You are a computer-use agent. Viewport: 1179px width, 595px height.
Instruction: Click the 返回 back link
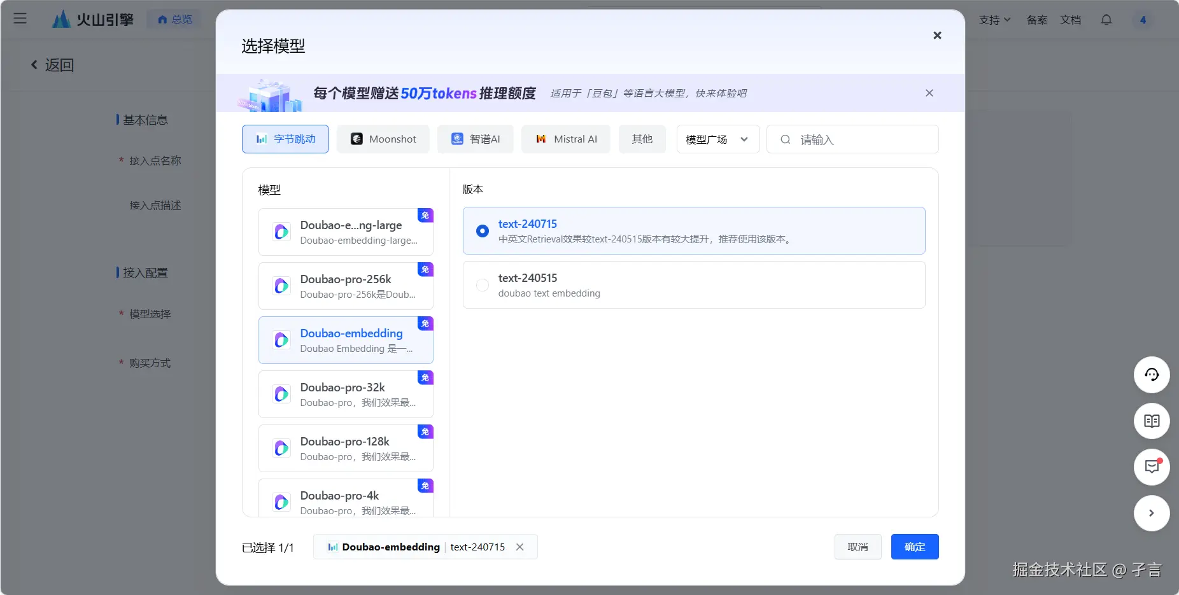point(52,65)
